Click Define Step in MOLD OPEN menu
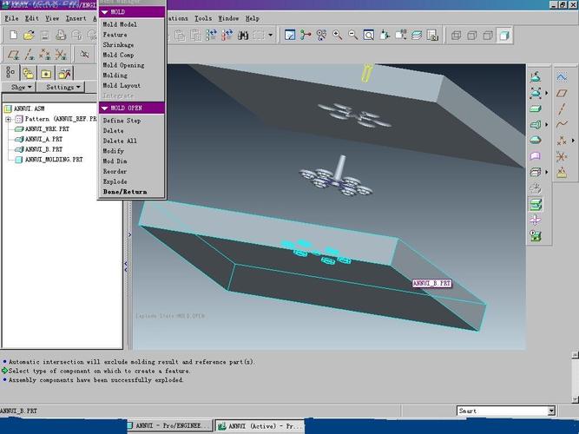Image resolution: width=579 pixels, height=434 pixels. pos(122,121)
